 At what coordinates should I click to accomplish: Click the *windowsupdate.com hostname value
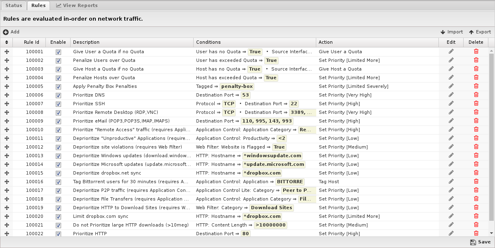tap(272, 156)
